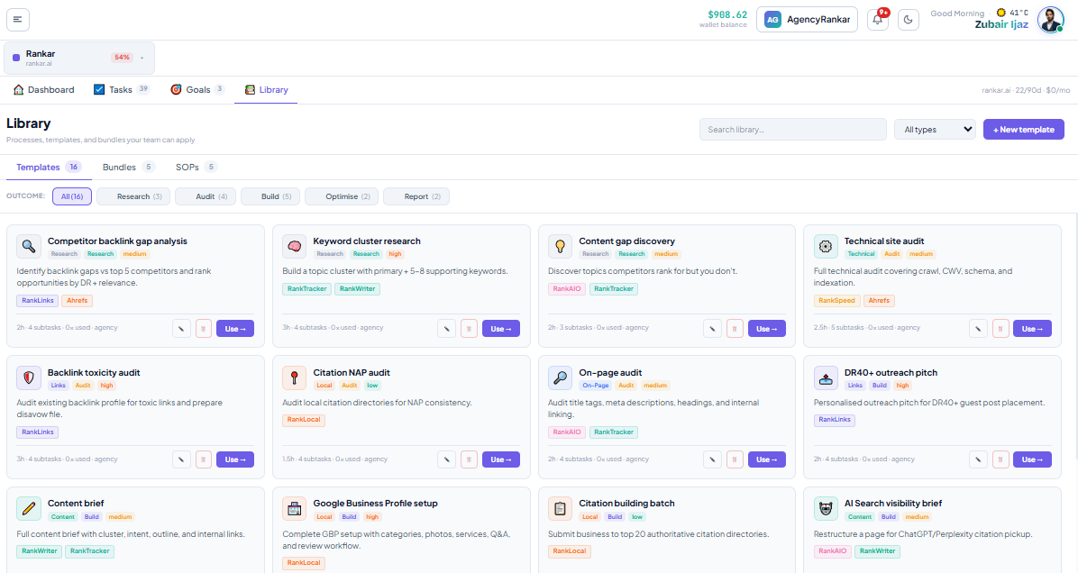Click the Ahrefs tag on Technical site audit
The image size is (1078, 573).
(879, 300)
